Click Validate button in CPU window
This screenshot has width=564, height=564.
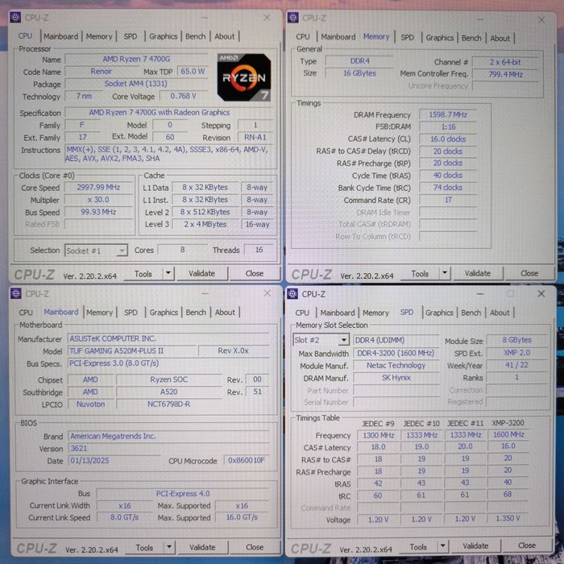[x=201, y=273]
